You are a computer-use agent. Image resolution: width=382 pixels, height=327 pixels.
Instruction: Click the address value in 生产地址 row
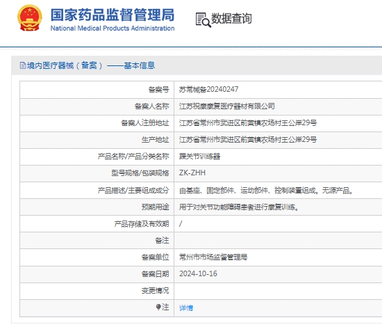tap(248, 140)
